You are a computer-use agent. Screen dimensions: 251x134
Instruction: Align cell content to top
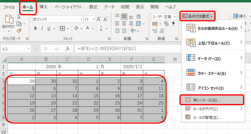tap(117, 16)
